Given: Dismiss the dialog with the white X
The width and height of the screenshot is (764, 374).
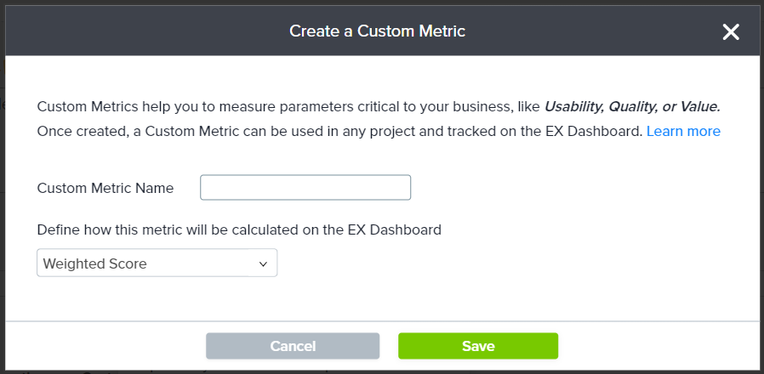Looking at the screenshot, I should [731, 32].
